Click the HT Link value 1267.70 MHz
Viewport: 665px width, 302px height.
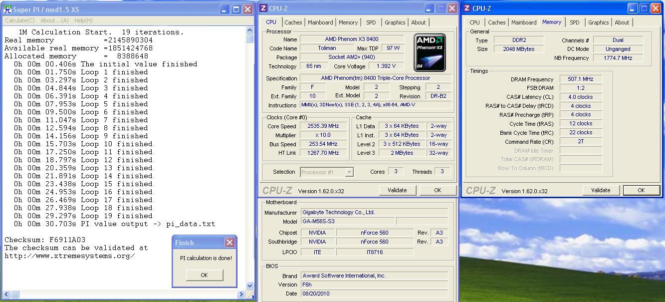323,153
